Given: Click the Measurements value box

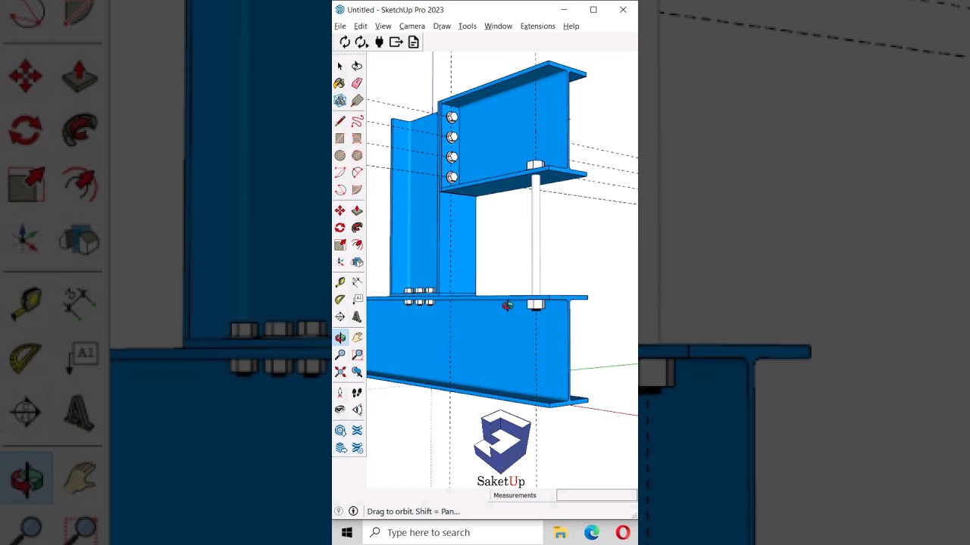Looking at the screenshot, I should [596, 495].
